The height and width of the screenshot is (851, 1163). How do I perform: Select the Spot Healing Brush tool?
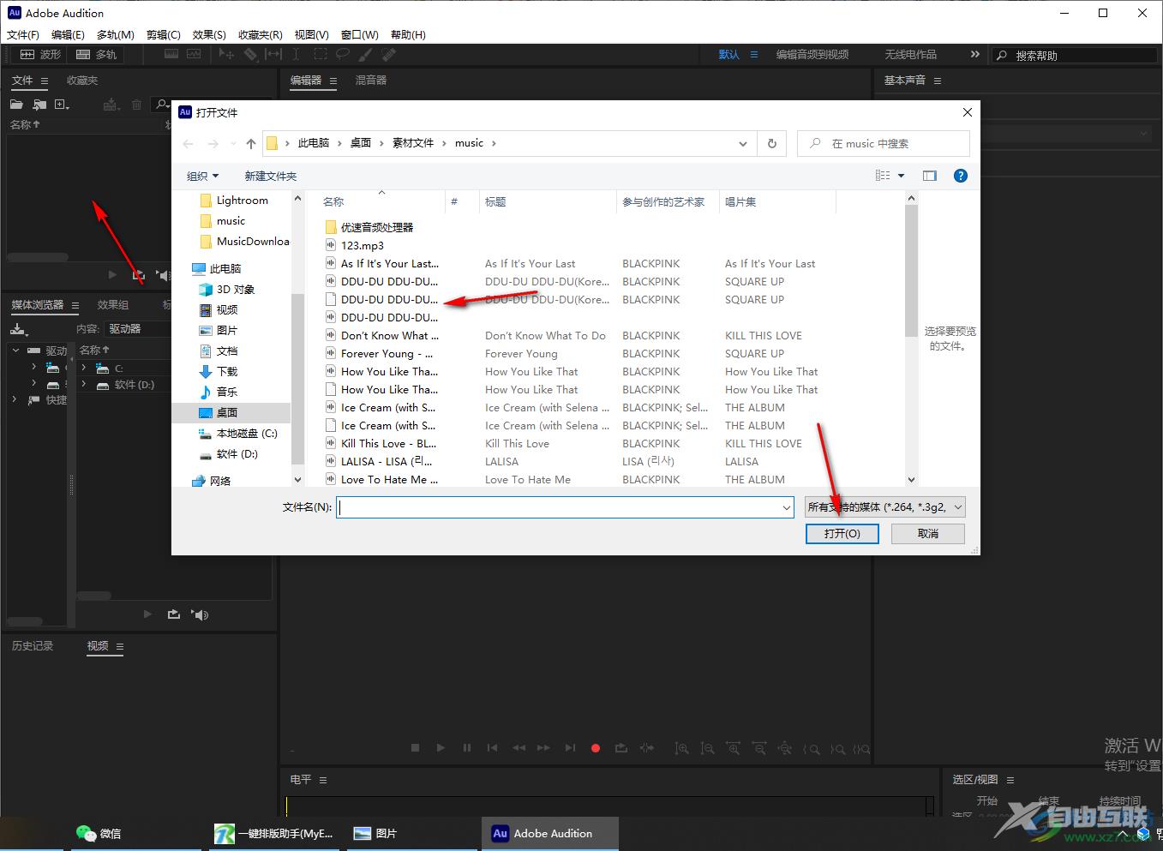389,54
